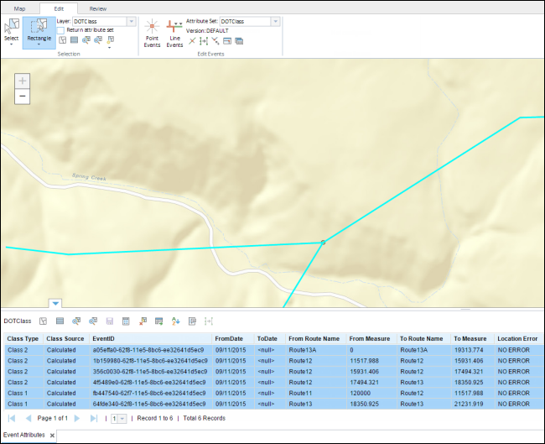Select the Route13A row EventID cell
The image size is (545, 444).
(149, 349)
